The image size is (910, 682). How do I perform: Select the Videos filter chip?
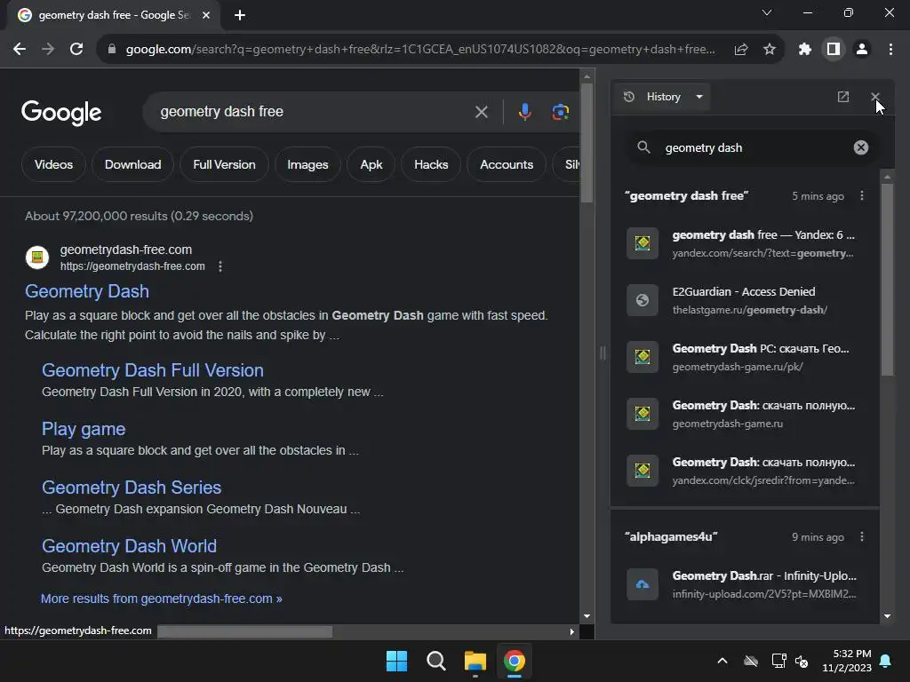[x=53, y=164]
